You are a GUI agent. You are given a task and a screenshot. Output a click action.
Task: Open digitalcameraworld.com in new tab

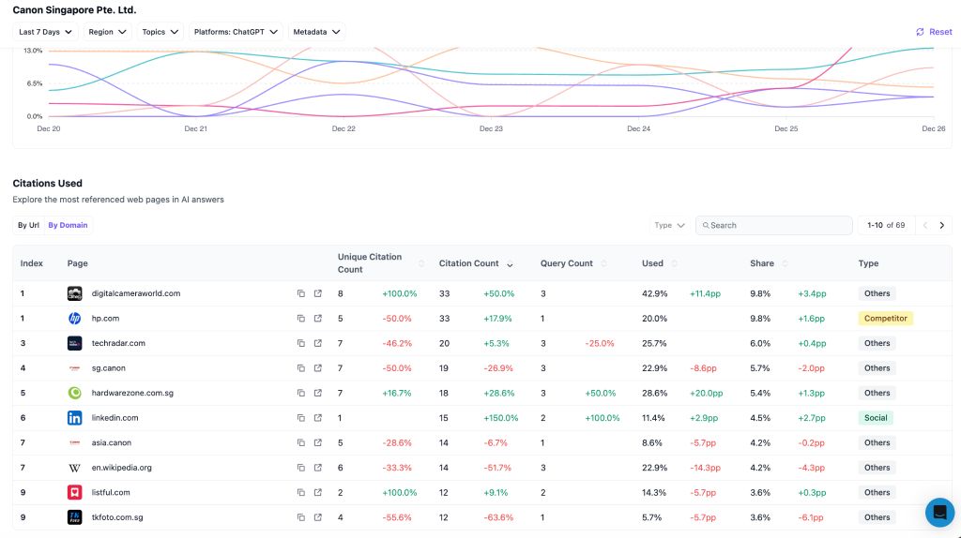[x=317, y=293]
